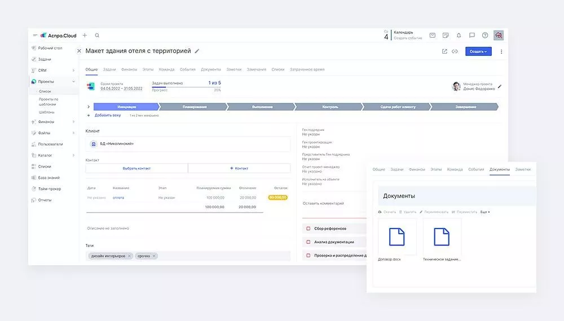Click the Добавить веху link
The image size is (564, 321).
107,115
